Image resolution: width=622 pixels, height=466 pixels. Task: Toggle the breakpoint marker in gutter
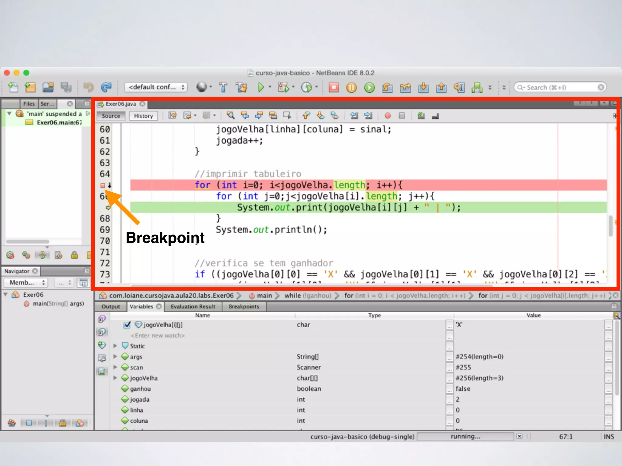coord(103,185)
